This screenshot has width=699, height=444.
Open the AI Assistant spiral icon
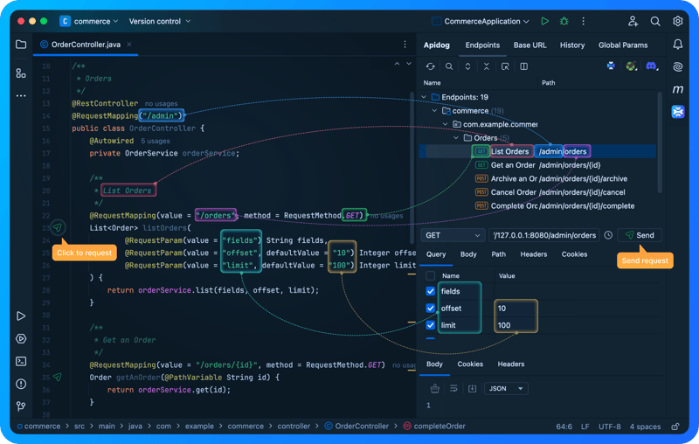coord(678,67)
